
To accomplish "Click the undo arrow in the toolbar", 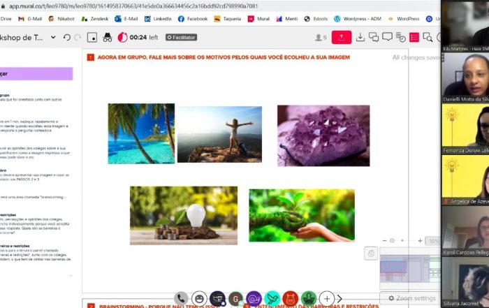I will click(x=67, y=37).
